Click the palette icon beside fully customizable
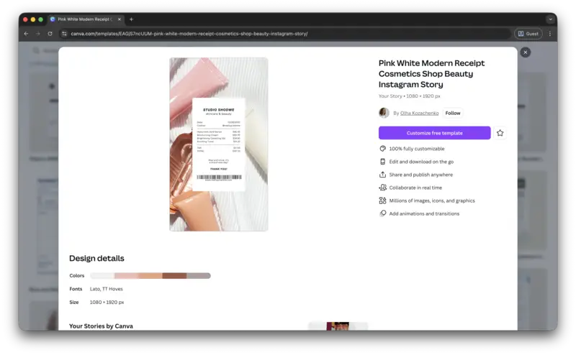576x355 pixels. point(382,149)
